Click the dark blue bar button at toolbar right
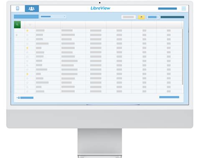 tap(173, 17)
